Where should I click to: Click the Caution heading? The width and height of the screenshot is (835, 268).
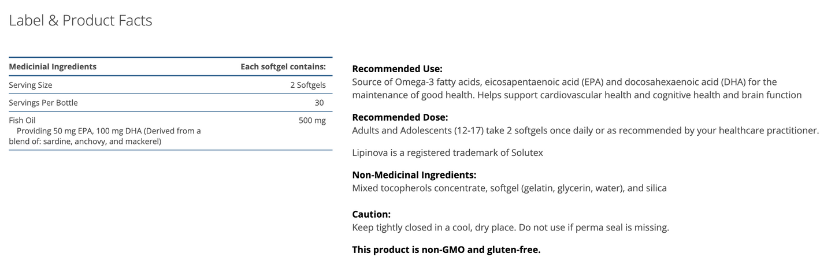click(372, 214)
